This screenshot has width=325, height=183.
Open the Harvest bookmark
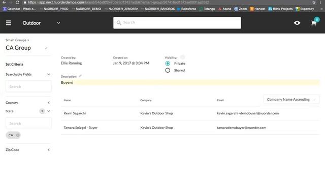(x=257, y=9)
